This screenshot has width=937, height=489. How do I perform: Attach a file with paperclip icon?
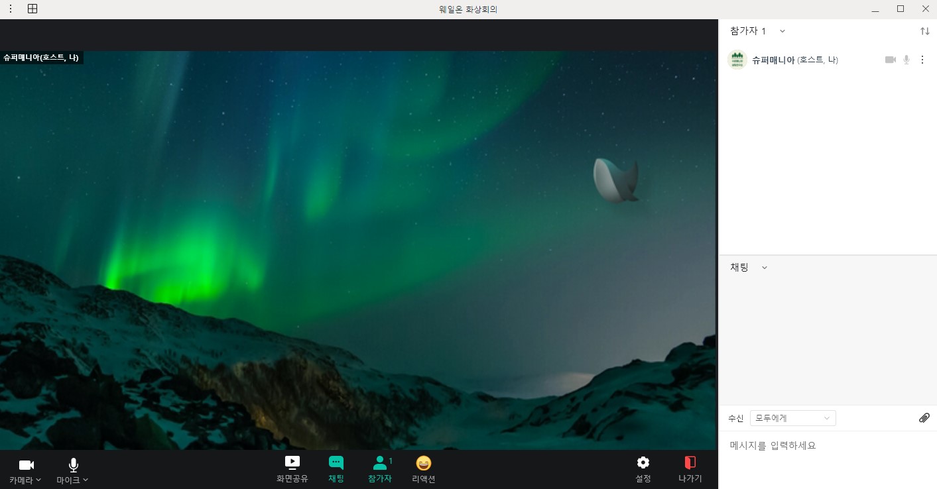pyautogui.click(x=924, y=418)
